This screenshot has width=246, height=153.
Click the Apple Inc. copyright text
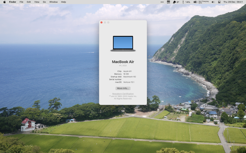click(x=123, y=96)
